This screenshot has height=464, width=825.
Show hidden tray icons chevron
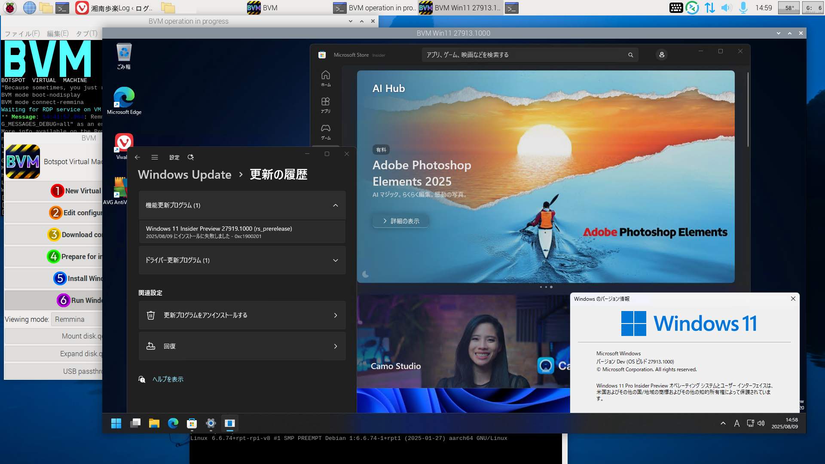[x=723, y=423]
